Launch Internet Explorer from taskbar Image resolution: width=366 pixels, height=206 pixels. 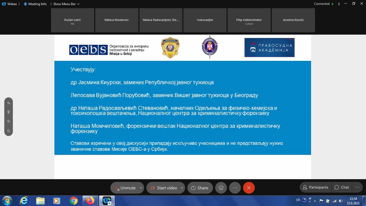[x=24, y=201]
